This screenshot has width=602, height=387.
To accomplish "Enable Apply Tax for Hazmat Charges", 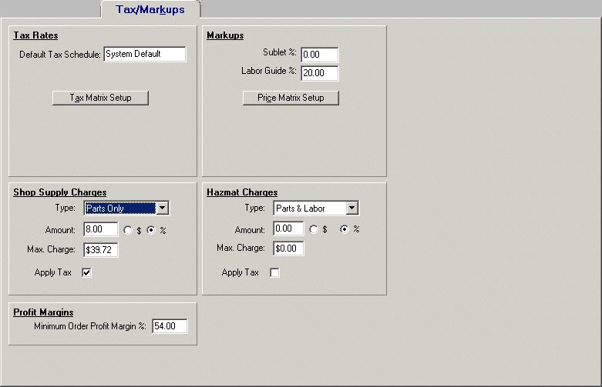I will click(x=274, y=273).
